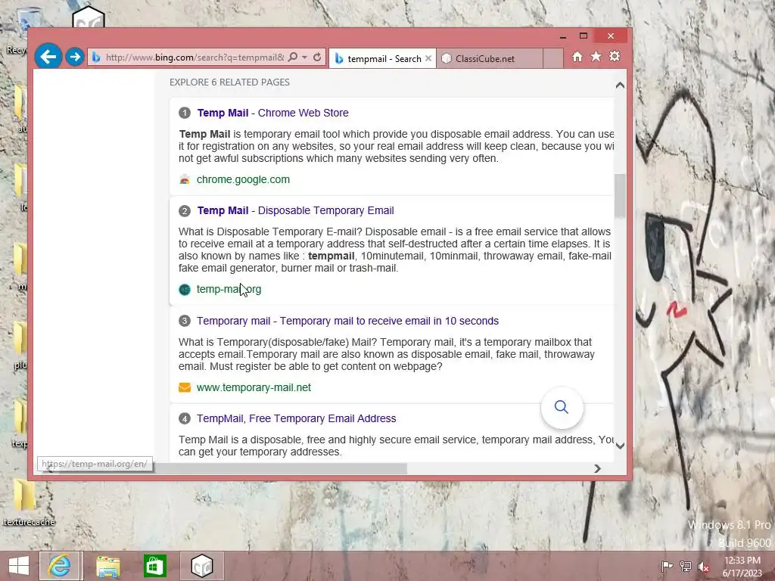Click the temporary-mail.net envelope favicon

pyautogui.click(x=185, y=387)
